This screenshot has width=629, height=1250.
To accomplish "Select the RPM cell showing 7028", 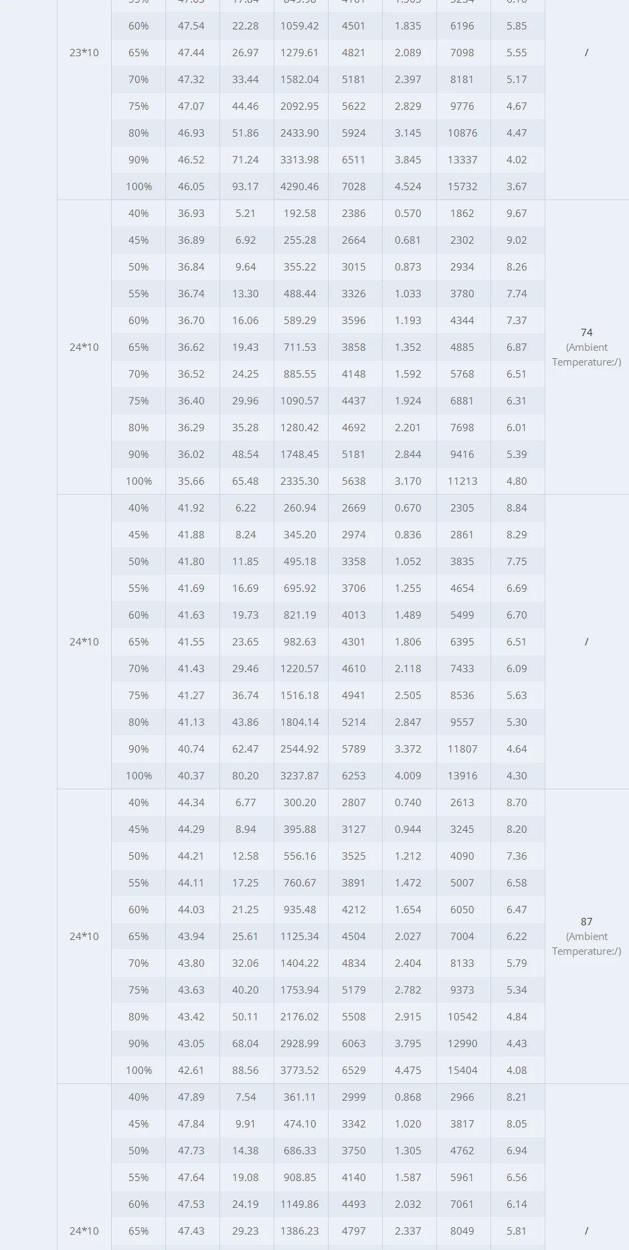I will pos(354,187).
